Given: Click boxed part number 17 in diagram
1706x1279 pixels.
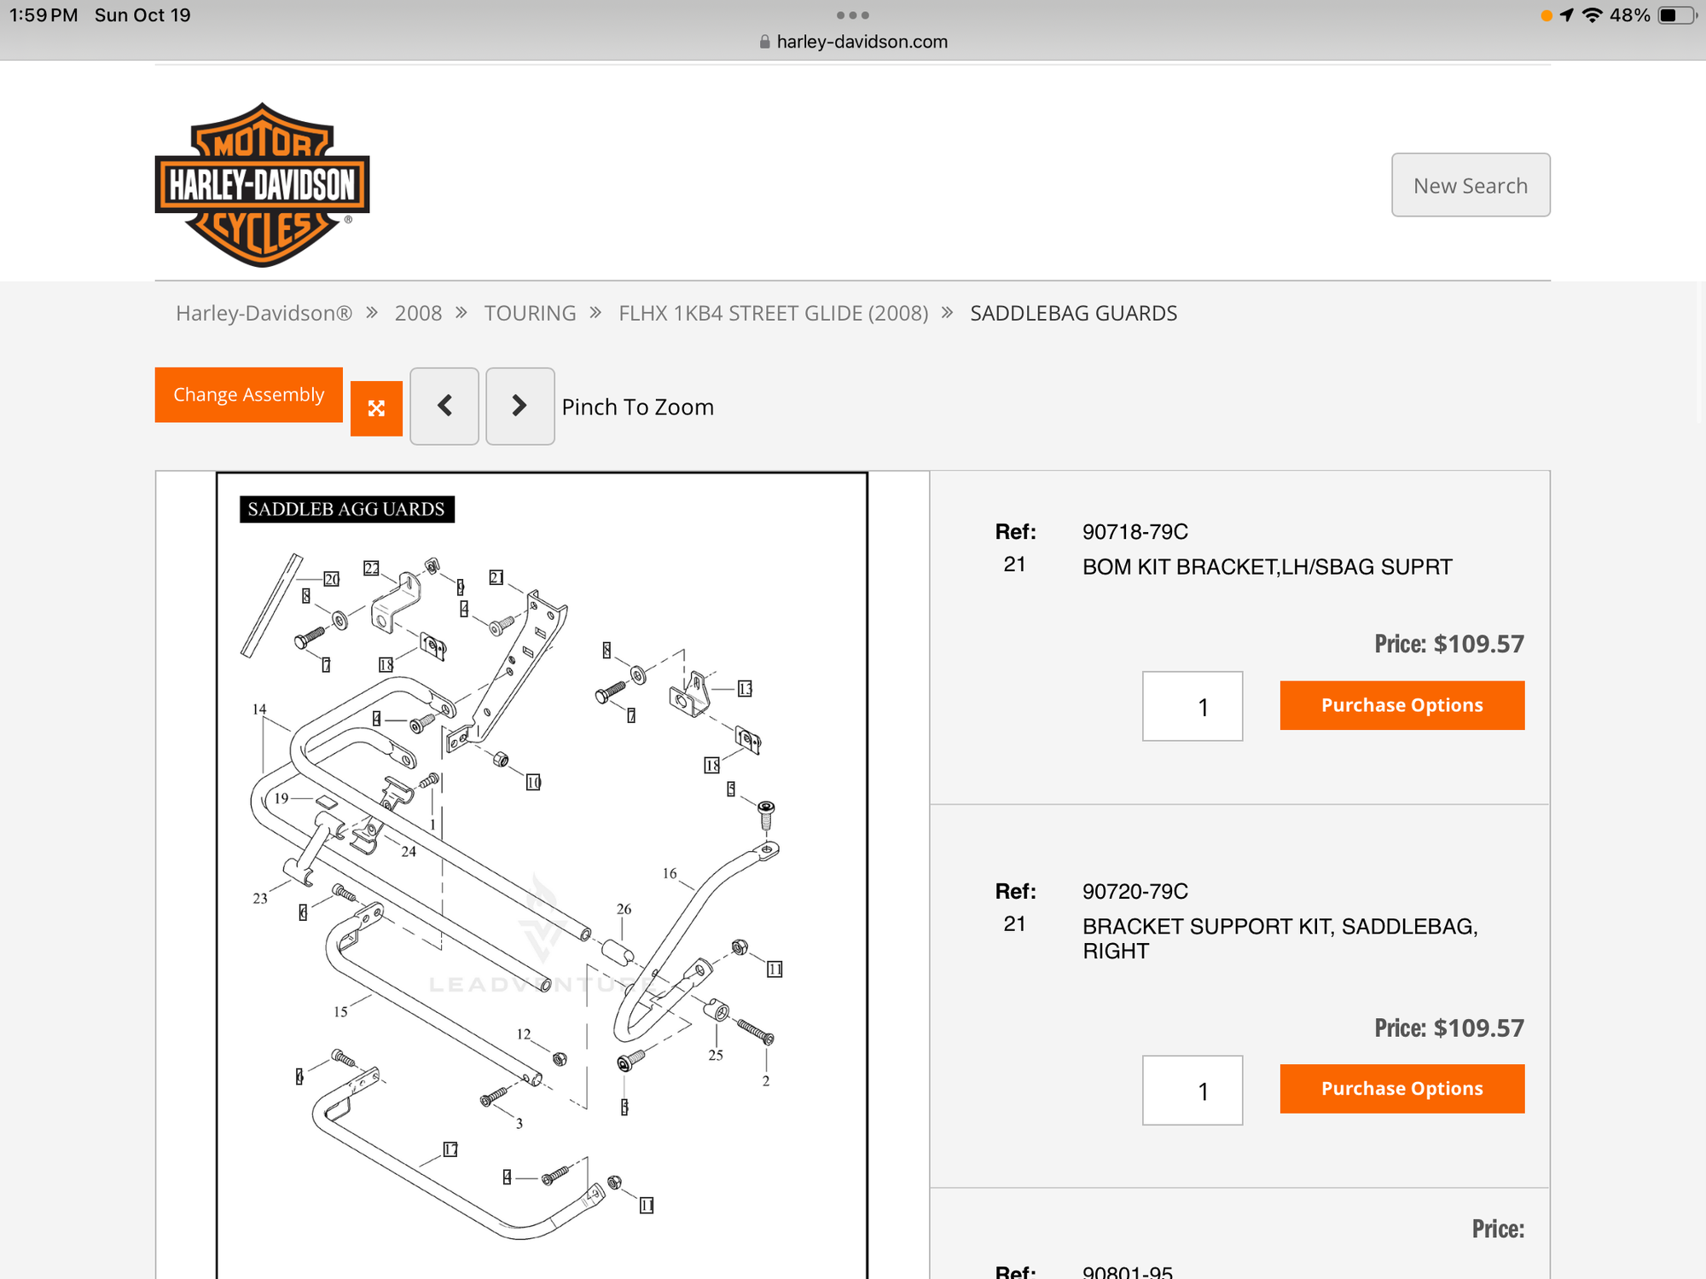Looking at the screenshot, I should tap(450, 1149).
